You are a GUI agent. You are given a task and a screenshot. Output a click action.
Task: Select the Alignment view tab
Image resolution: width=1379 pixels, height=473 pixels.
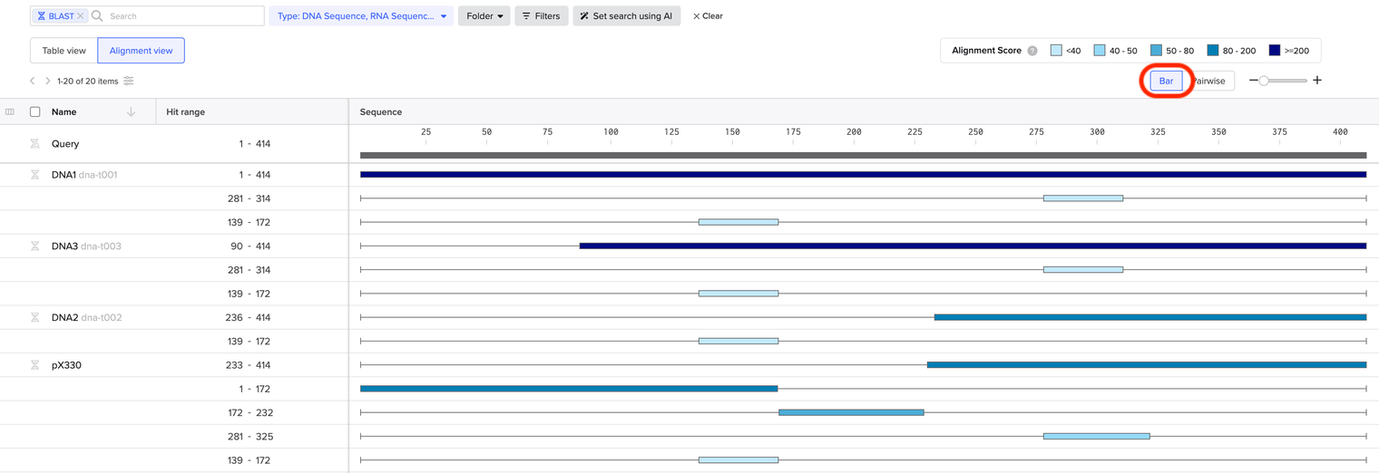(x=141, y=51)
